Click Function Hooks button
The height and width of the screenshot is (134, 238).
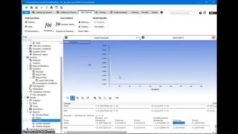65,24
